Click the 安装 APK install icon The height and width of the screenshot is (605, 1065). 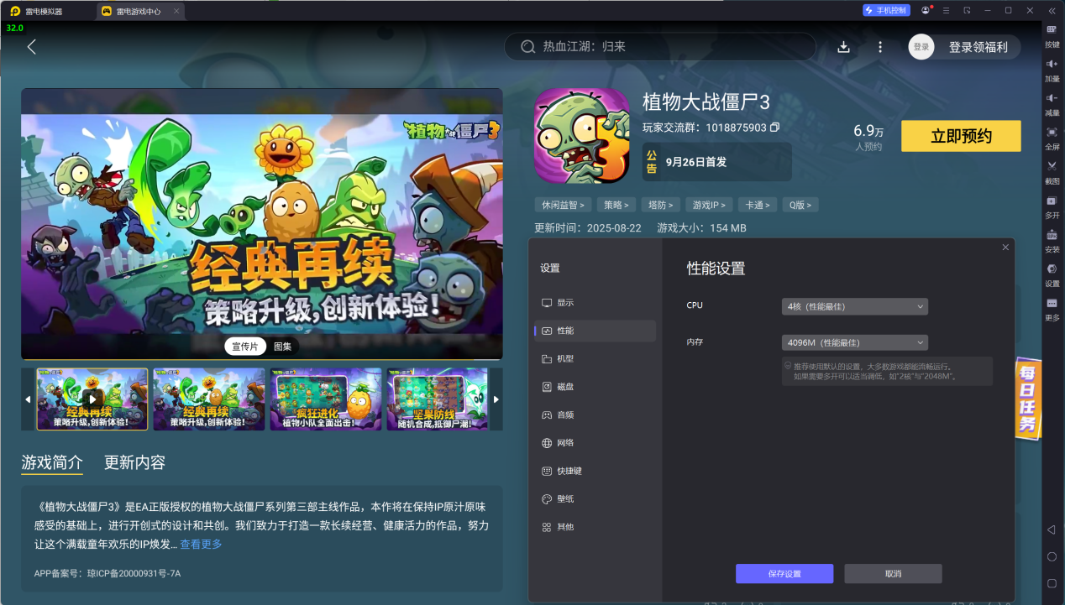(1052, 235)
